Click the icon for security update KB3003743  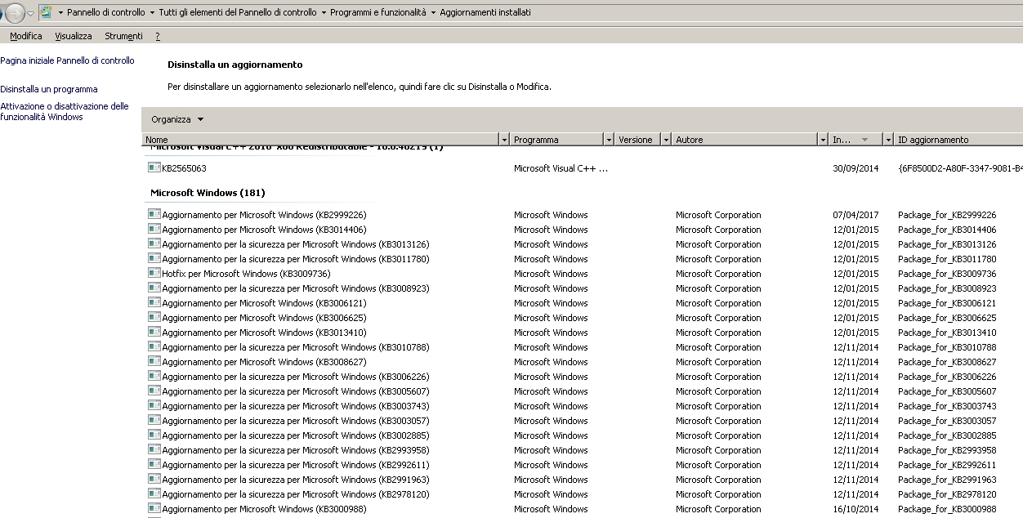click(154, 404)
